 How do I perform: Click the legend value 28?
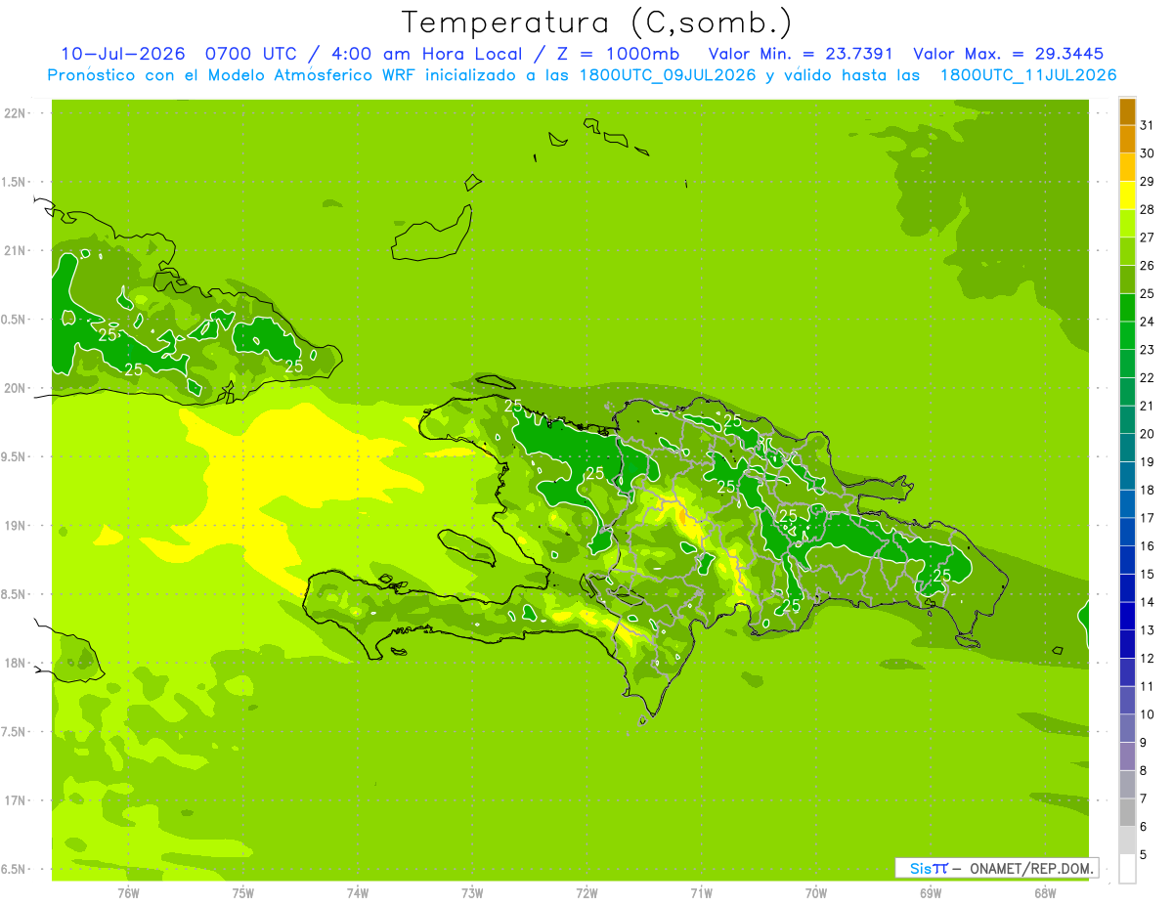click(x=1148, y=209)
